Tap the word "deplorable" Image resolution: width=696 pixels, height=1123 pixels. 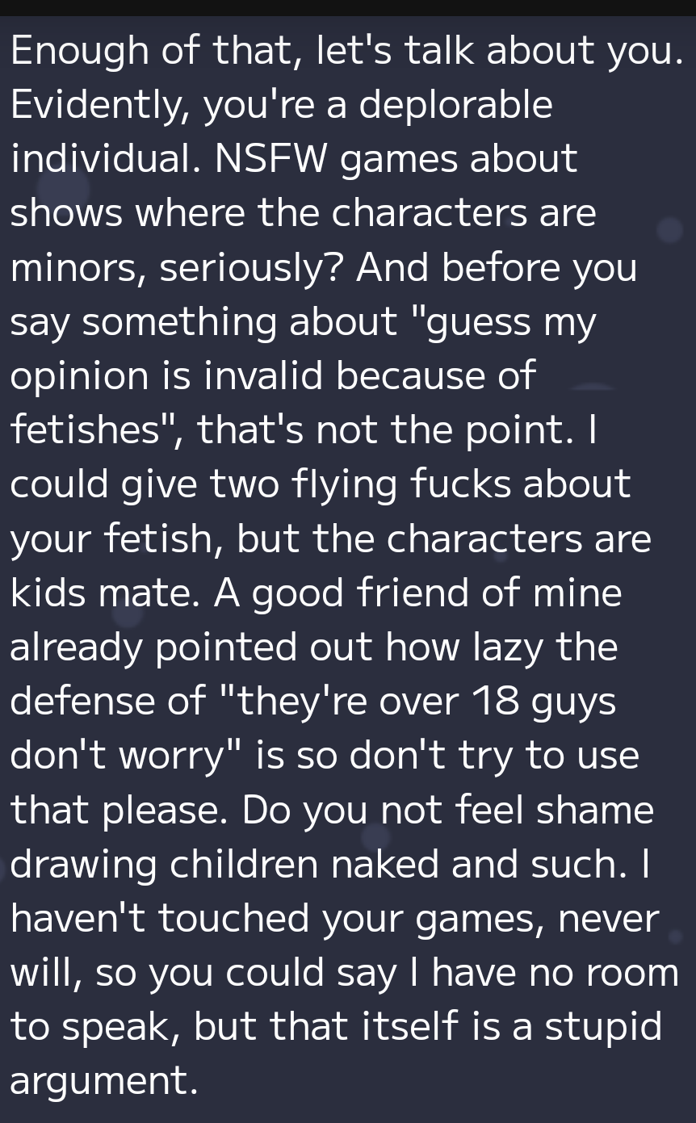[455, 105]
